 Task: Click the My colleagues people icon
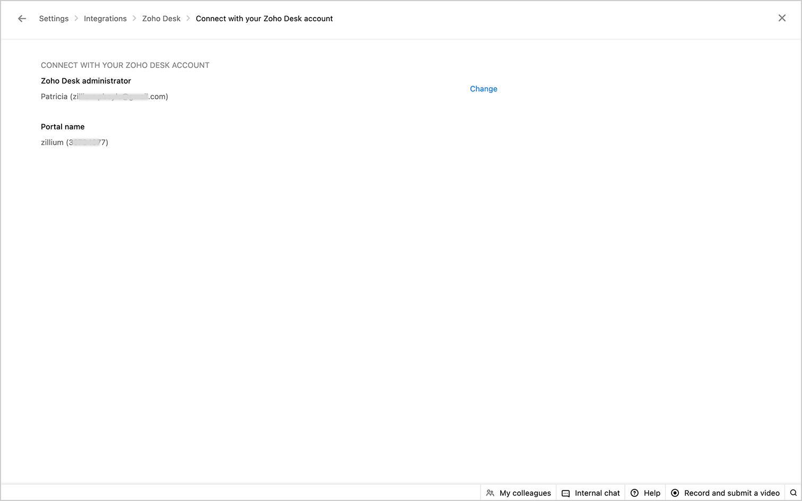490,493
